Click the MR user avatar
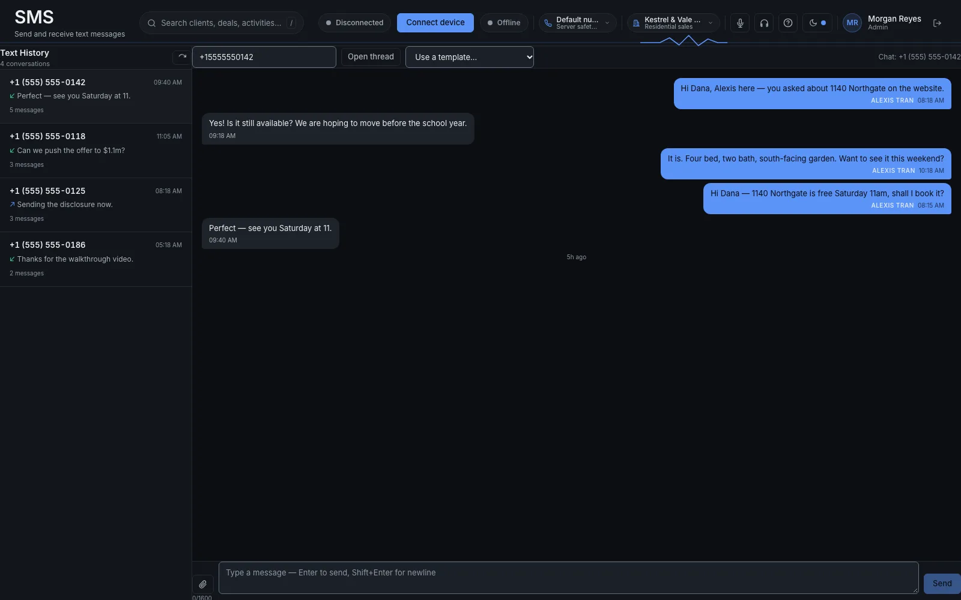Screen dimensions: 961x600 click(x=852, y=23)
